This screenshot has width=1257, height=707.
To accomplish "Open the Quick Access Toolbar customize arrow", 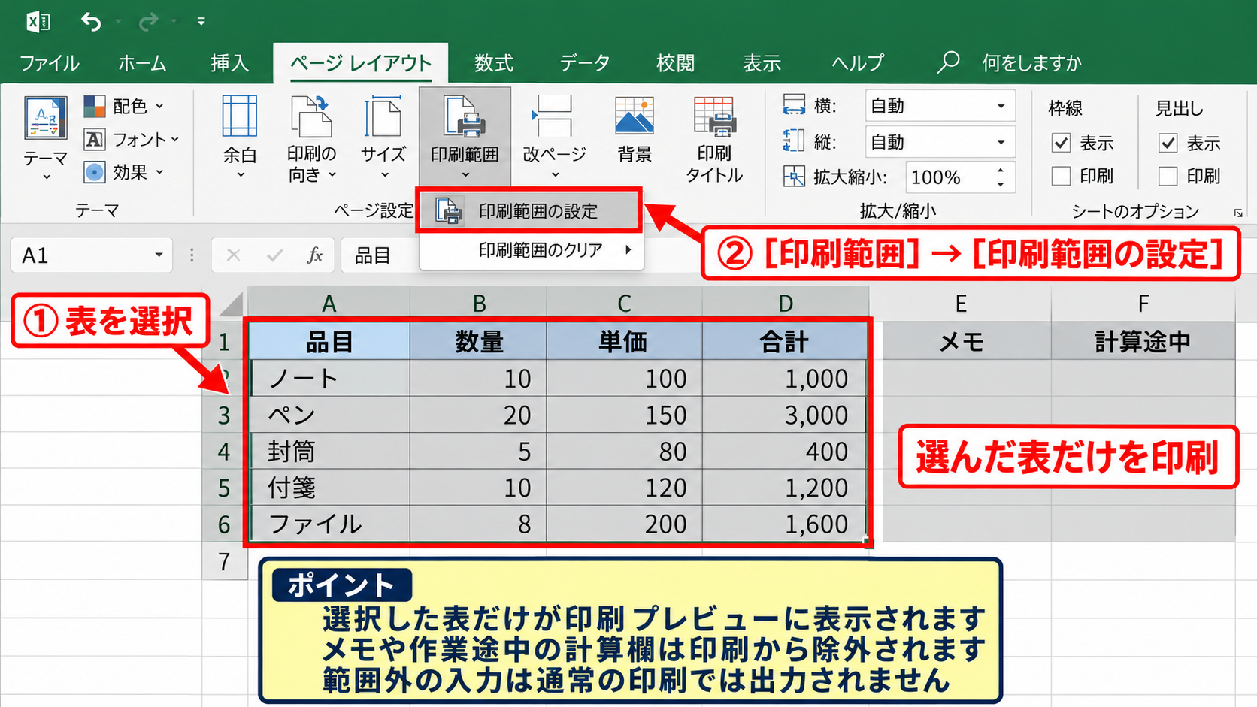I will tap(201, 22).
